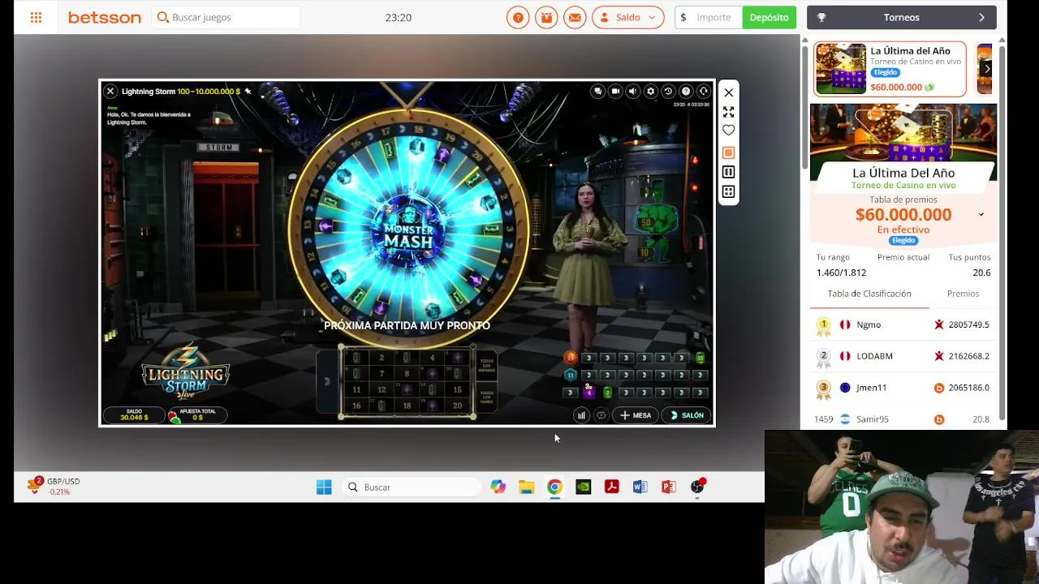The image size is (1039, 584).
Task: Select single game view layout icon
Action: click(728, 152)
